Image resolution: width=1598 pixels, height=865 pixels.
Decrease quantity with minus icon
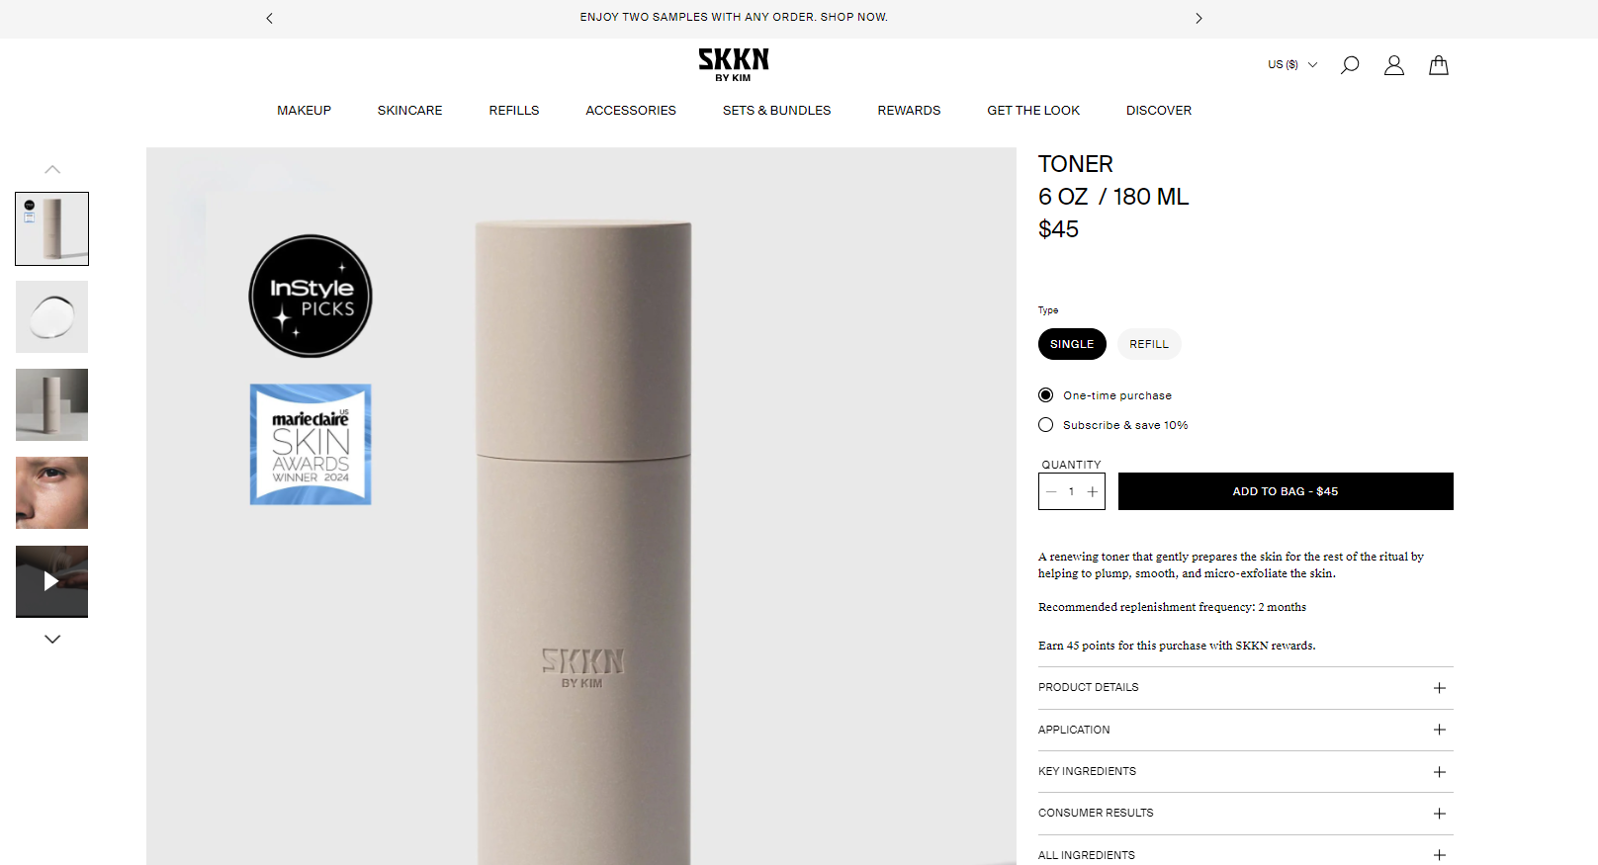point(1051,491)
